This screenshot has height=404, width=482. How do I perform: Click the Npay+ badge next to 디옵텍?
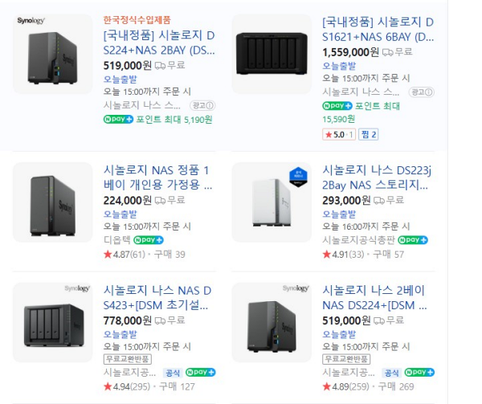coord(149,240)
